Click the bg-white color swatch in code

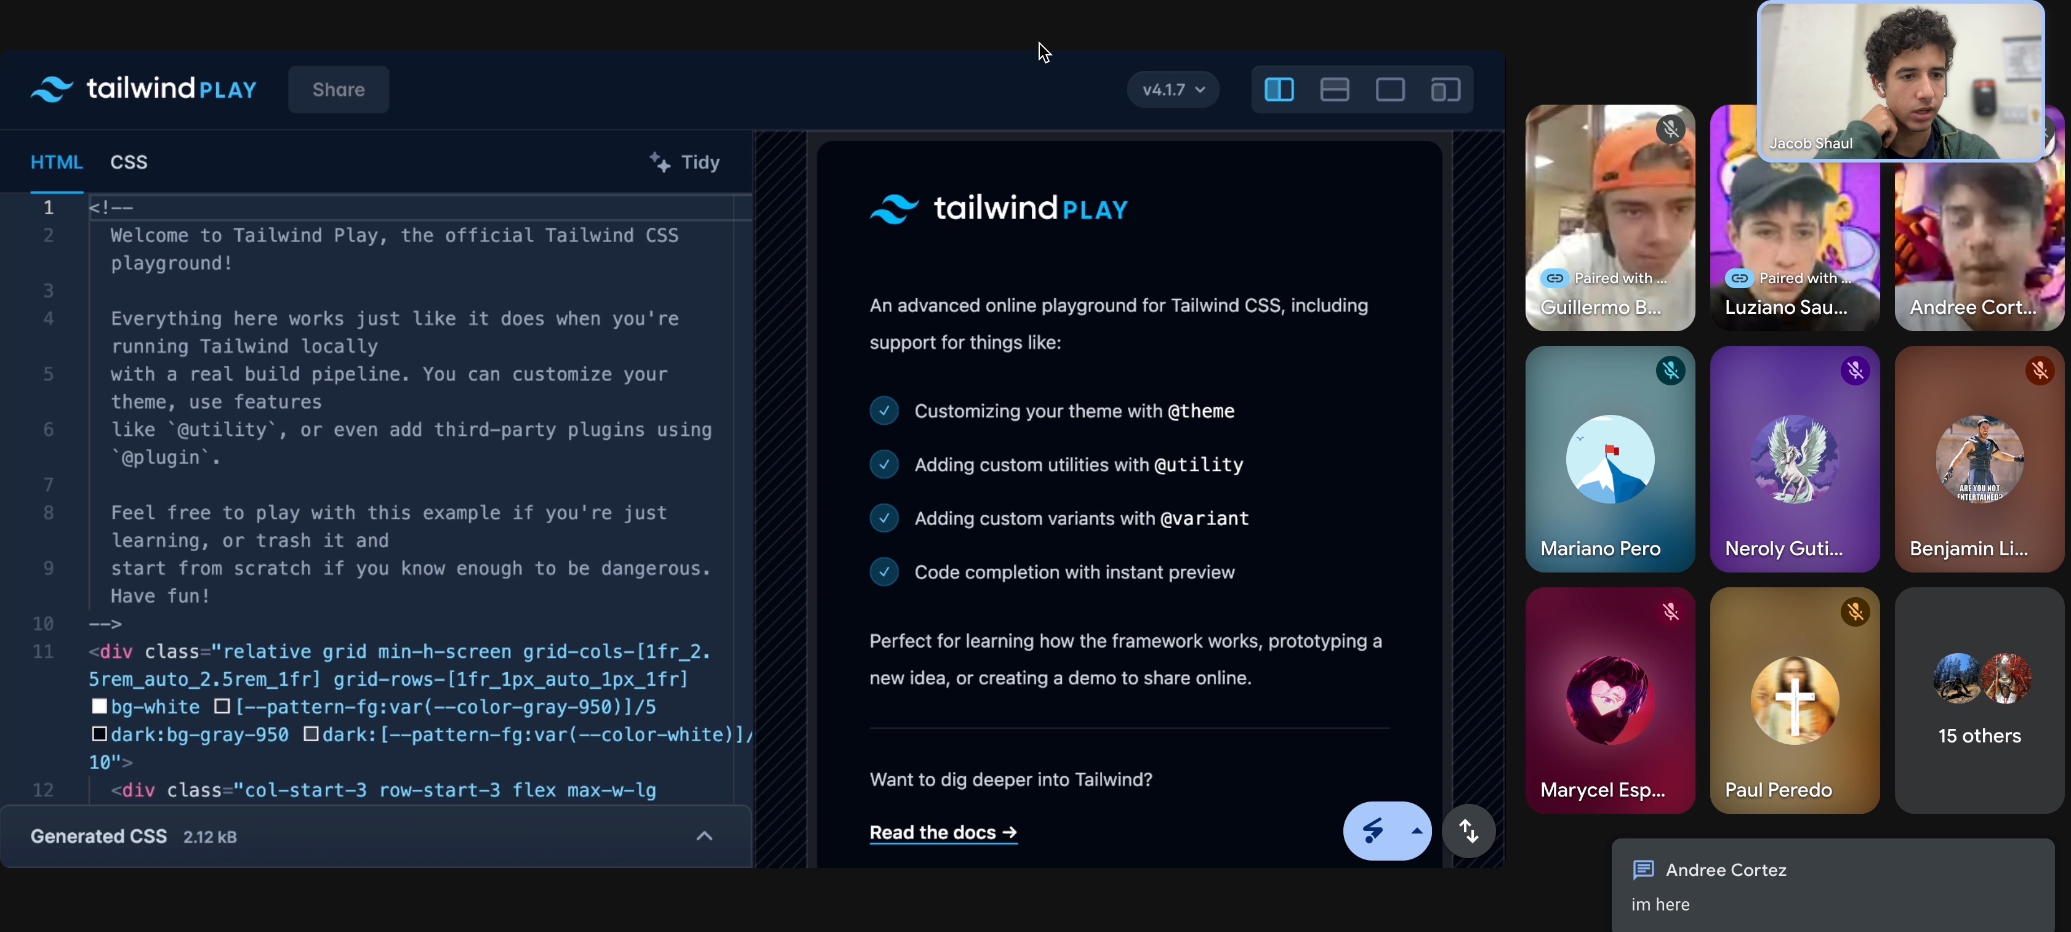coord(100,706)
